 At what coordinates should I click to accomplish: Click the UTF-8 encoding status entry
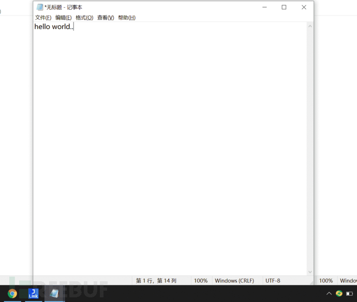point(273,281)
